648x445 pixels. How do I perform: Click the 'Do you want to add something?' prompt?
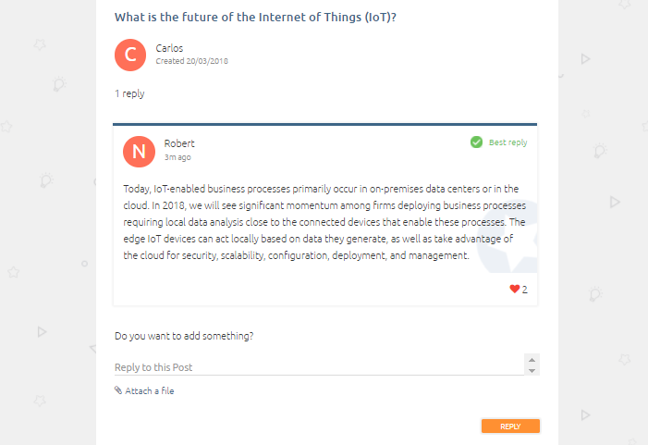click(184, 336)
